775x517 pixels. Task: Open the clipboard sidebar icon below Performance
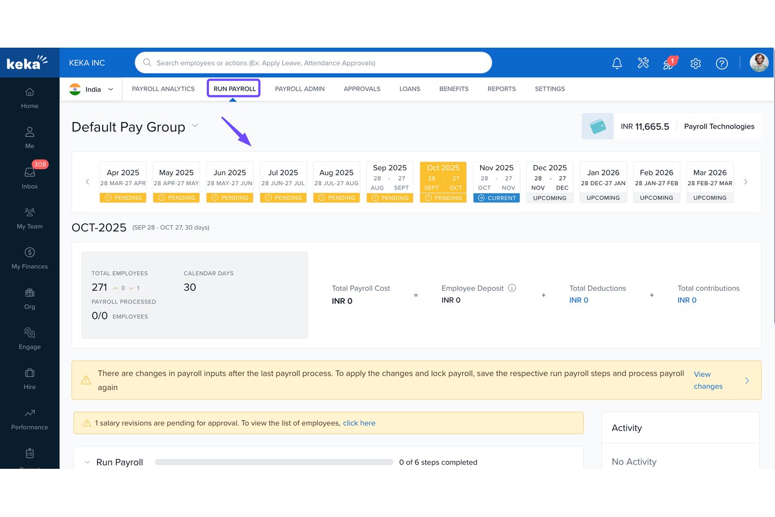(30, 454)
